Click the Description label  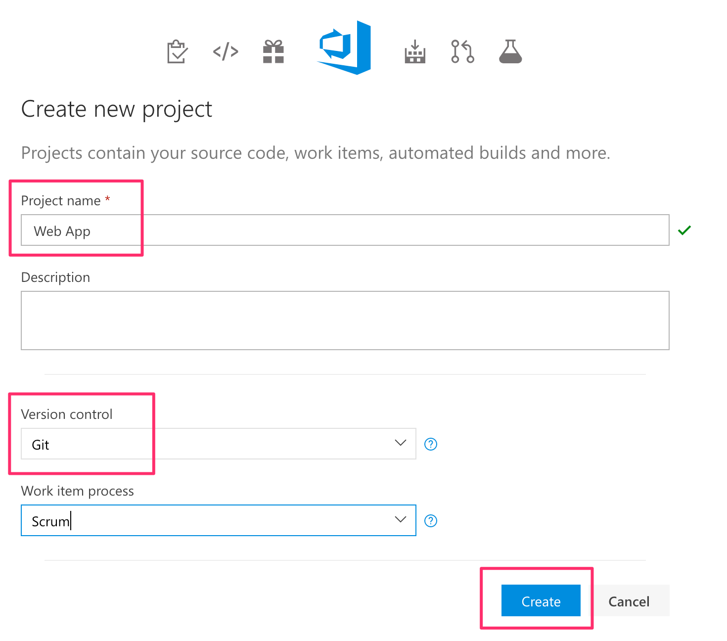tap(55, 277)
